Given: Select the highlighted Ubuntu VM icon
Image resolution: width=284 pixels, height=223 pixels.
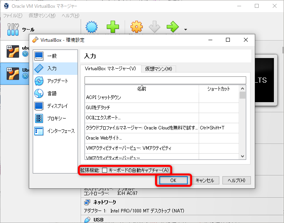Looking at the screenshot, I should [x=13, y=74].
